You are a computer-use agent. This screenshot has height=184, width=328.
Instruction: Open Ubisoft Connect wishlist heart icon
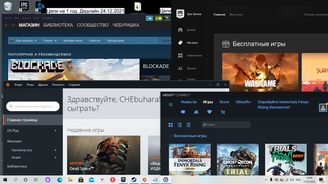[209, 112]
